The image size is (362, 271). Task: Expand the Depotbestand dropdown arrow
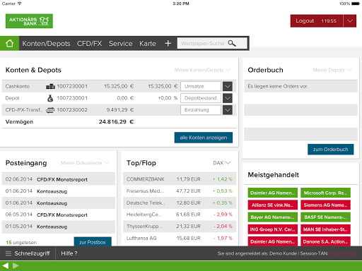228,98
